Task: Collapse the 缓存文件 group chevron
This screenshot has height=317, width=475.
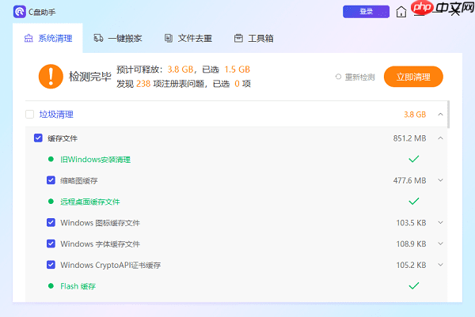Action: 440,138
